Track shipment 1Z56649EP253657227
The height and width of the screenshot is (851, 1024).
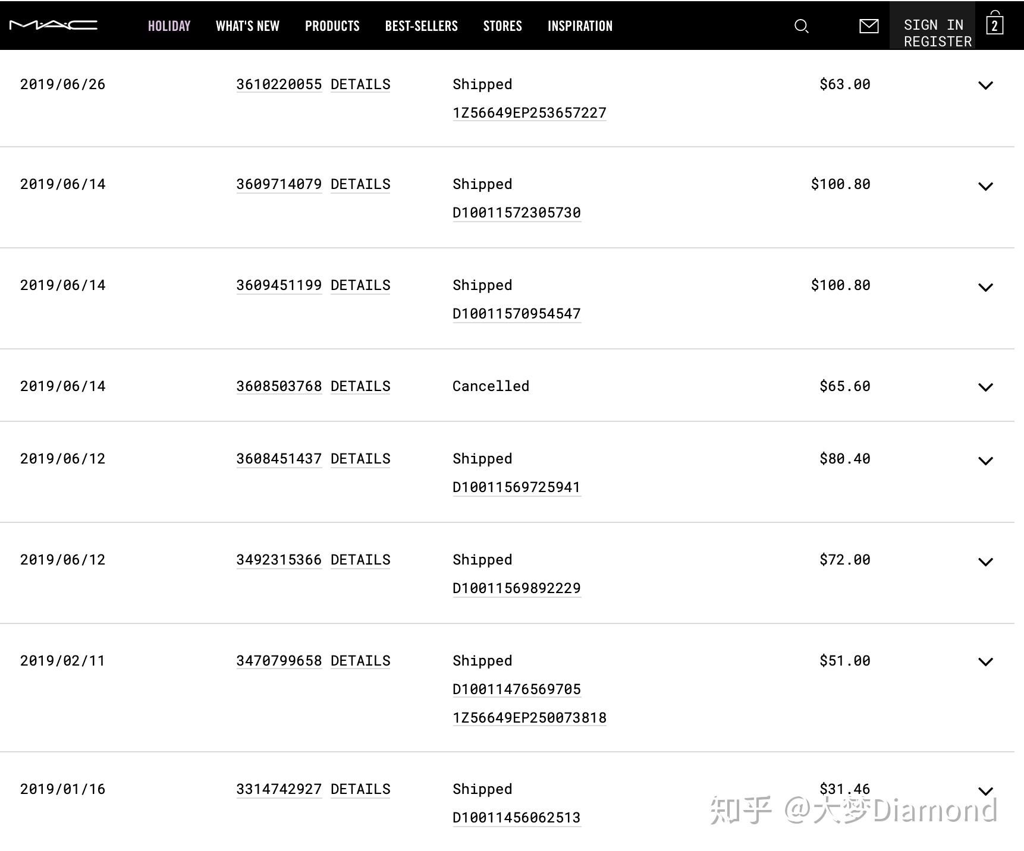[x=529, y=113]
